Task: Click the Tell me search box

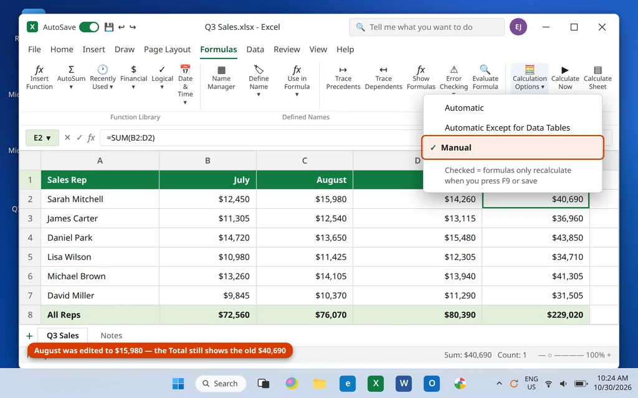Action: [x=426, y=27]
